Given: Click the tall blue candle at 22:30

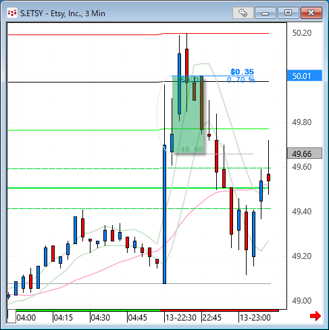Looking at the screenshot, I should (x=164, y=214).
